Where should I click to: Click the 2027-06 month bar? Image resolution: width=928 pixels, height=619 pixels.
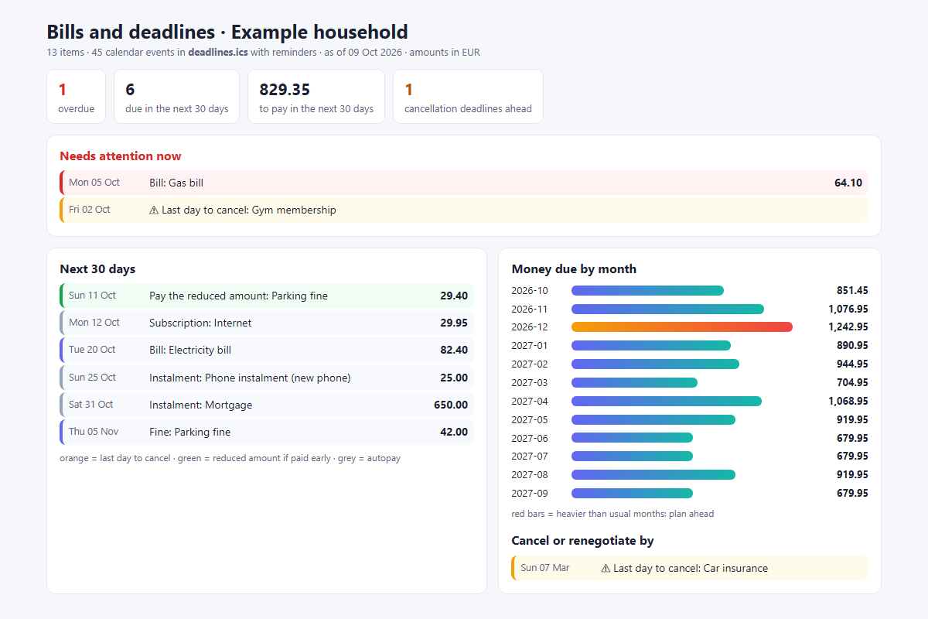pos(632,438)
